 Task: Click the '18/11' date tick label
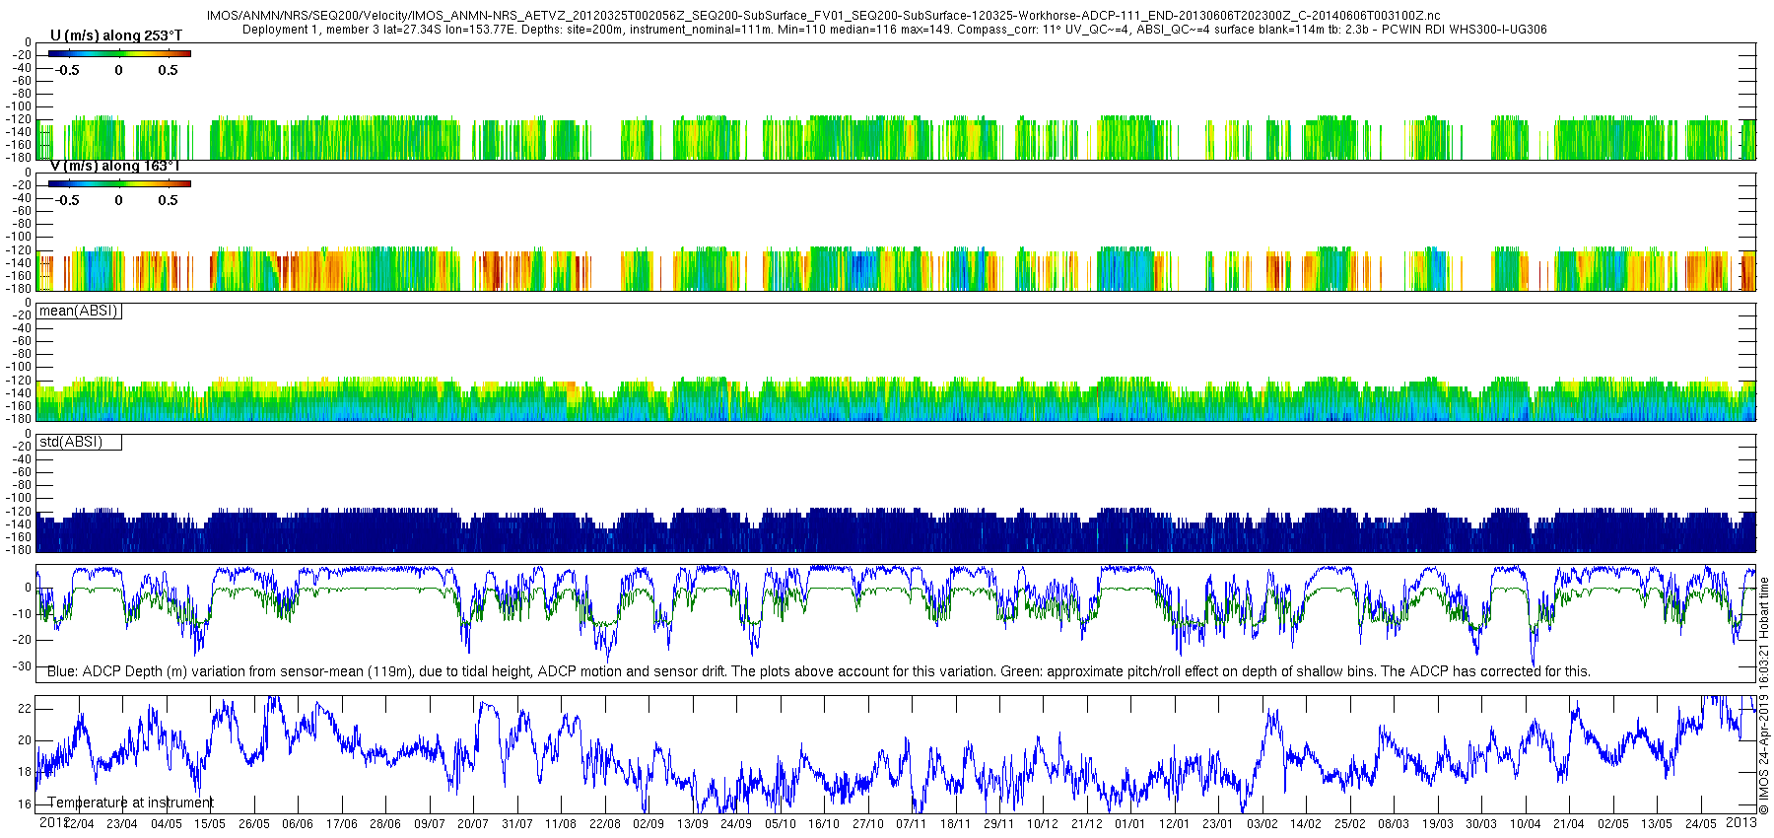pyautogui.click(x=955, y=824)
